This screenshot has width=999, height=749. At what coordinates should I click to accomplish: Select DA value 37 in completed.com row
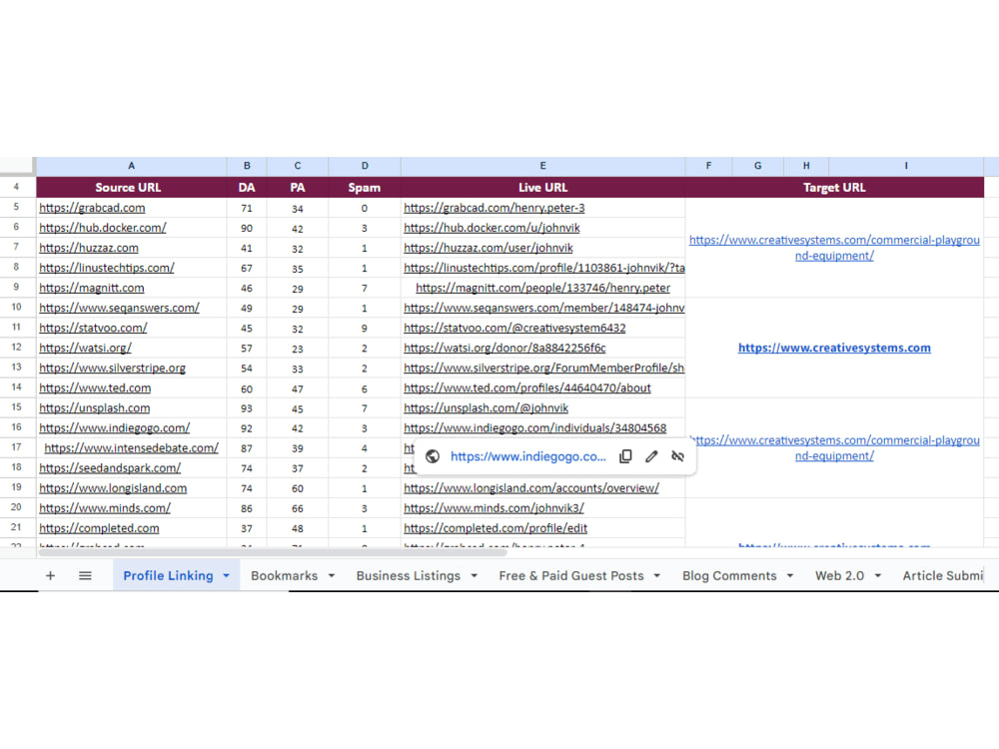(247, 528)
